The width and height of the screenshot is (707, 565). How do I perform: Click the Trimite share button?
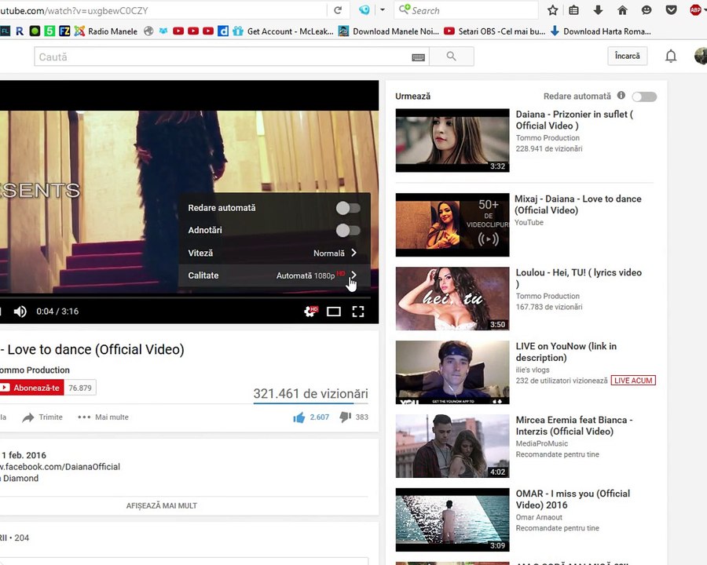pos(43,417)
